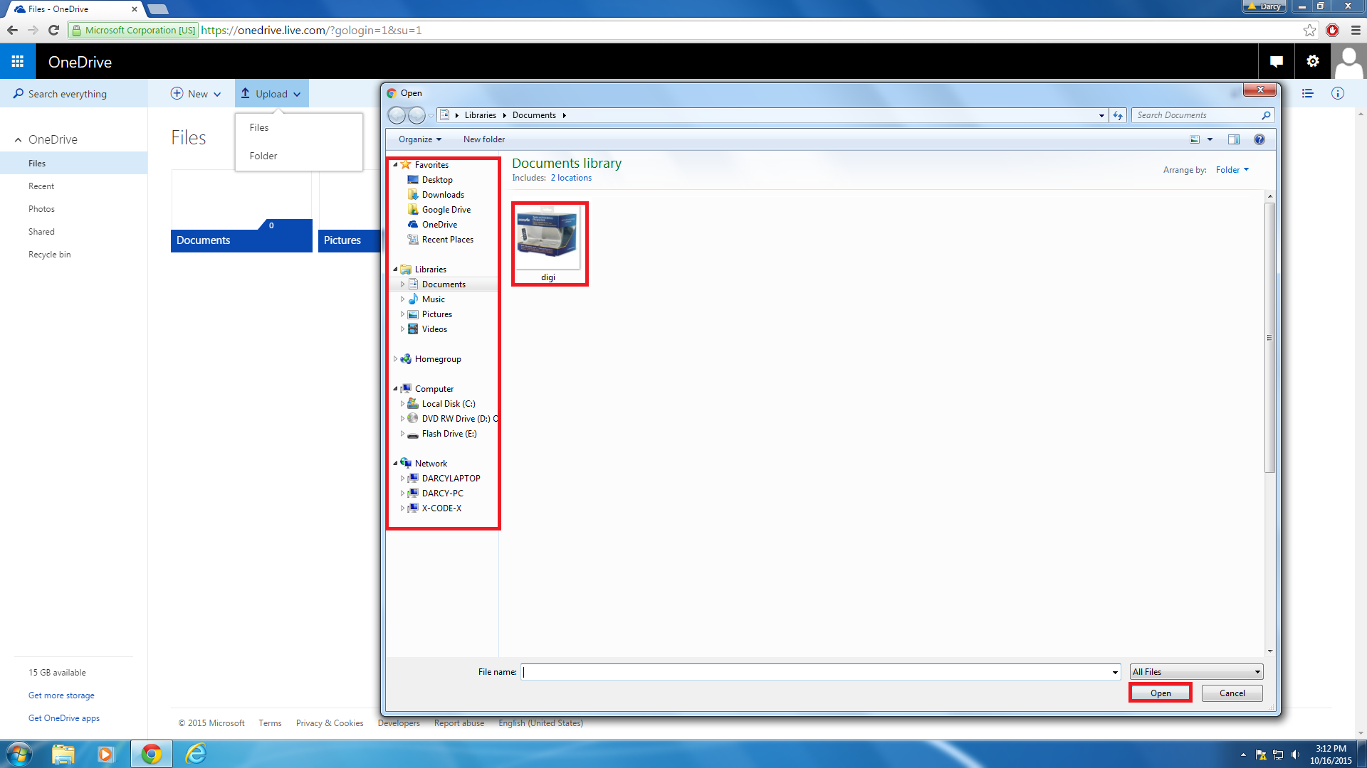Screen dimensions: 1367x768
Task: Click Get more storage link
Action: point(61,695)
